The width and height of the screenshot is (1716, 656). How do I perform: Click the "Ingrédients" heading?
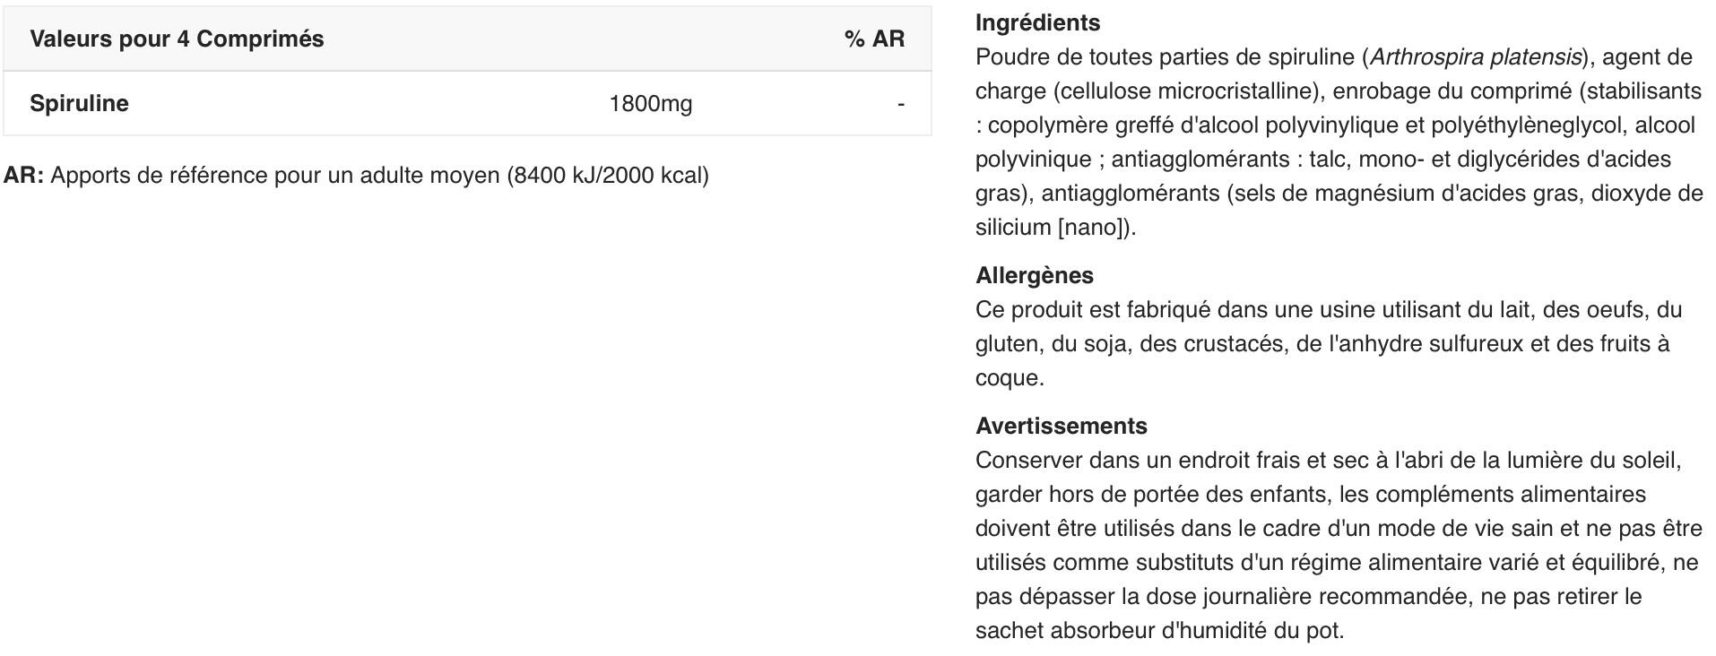[1037, 23]
